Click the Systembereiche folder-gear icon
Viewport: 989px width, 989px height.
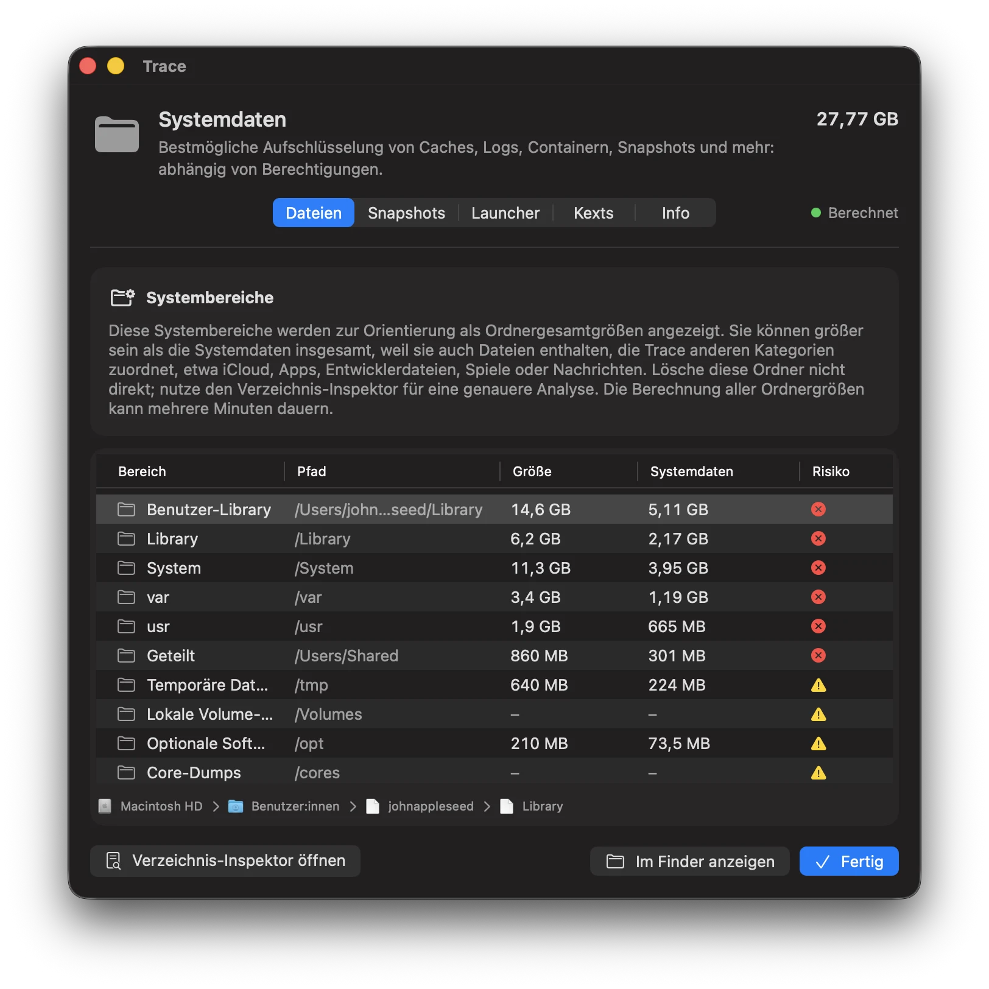pyautogui.click(x=122, y=298)
